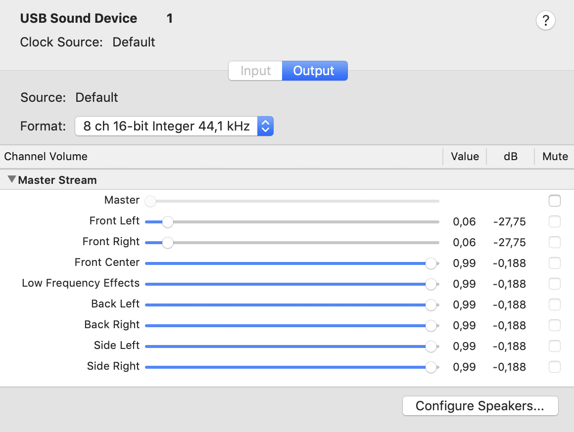
Task: Open help with the question mark icon
Action: tap(545, 20)
